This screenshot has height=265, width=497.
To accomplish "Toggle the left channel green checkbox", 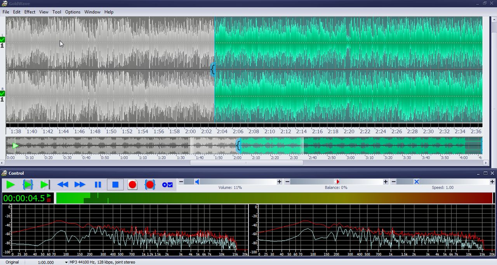I will click(2, 40).
